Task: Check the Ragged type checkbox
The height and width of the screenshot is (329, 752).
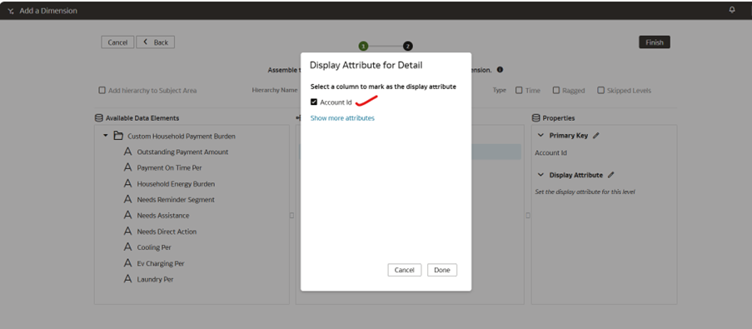Action: (556, 90)
